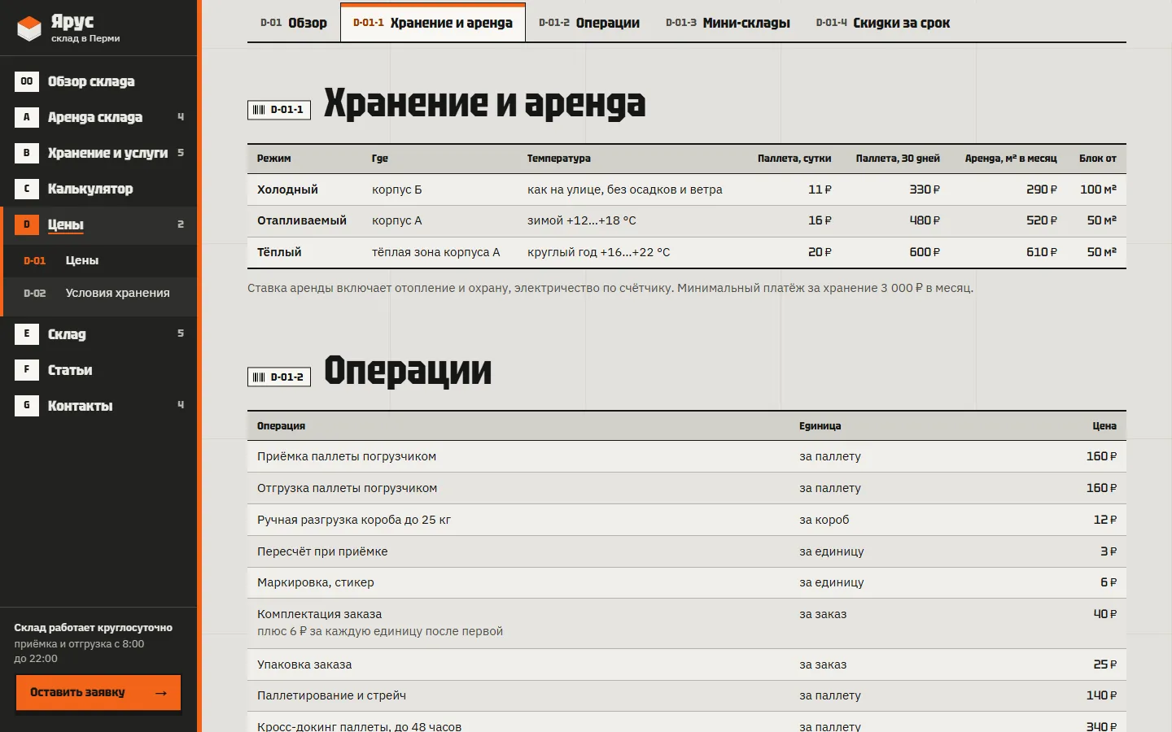The width and height of the screenshot is (1172, 732).
Task: Open the Скидки за срок tab
Action: (x=883, y=23)
